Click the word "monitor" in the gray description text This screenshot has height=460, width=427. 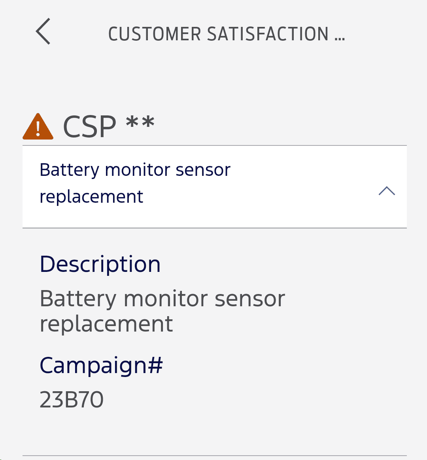tap(165, 299)
